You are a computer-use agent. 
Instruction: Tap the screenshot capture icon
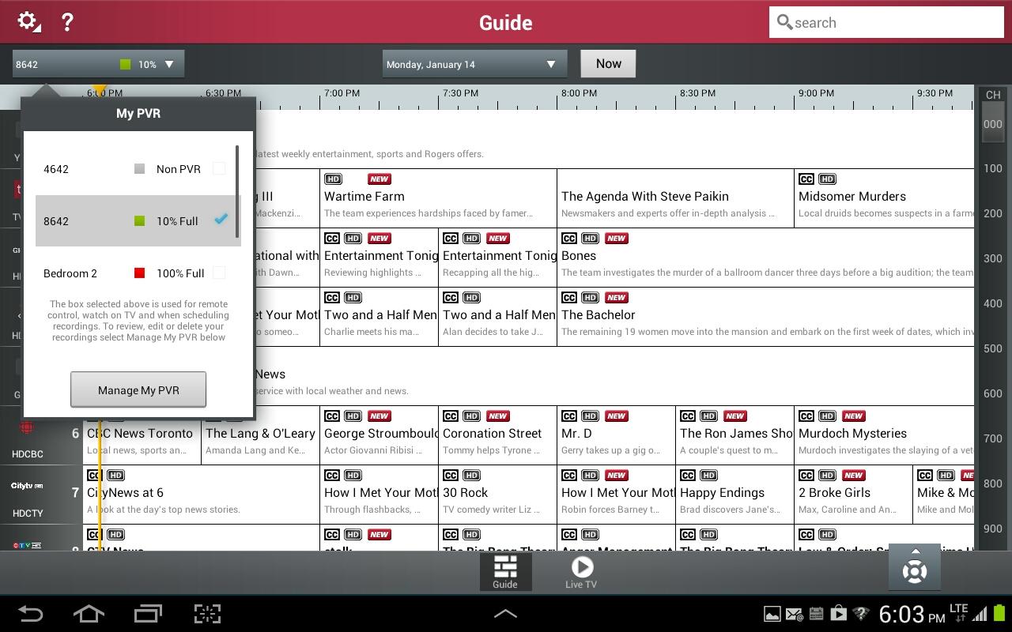(207, 613)
